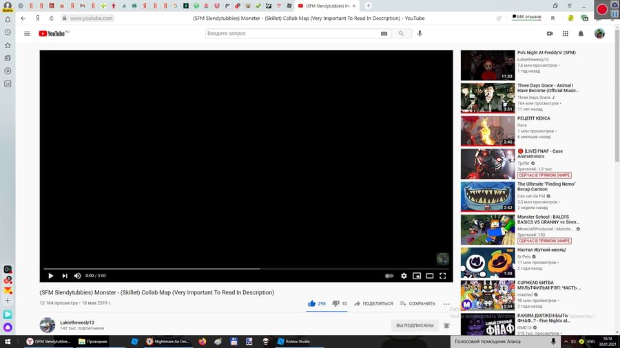Click the magnifier search button
Viewport: 620px width, 348px height.
(x=401, y=34)
